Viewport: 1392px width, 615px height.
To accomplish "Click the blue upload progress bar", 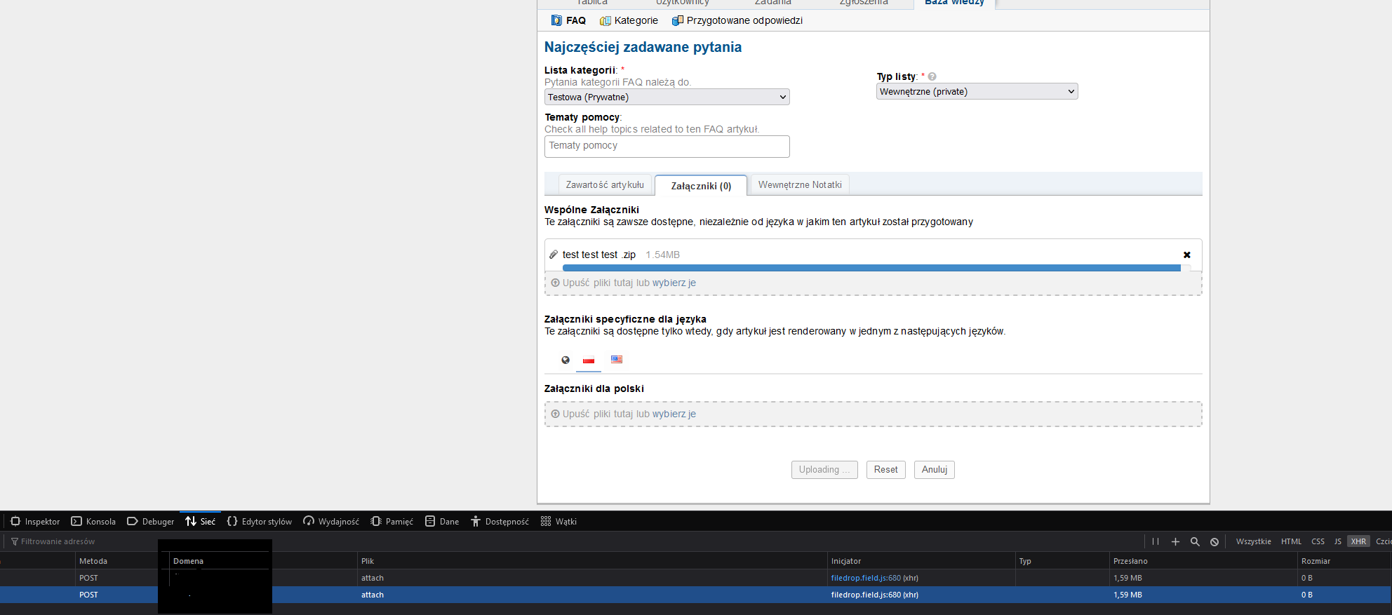I will click(871, 268).
